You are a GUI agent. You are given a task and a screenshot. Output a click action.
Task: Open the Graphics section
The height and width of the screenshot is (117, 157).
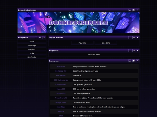pyautogui.click(x=32, y=49)
